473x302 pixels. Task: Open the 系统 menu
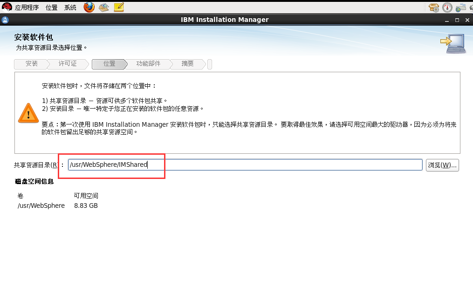(70, 7)
